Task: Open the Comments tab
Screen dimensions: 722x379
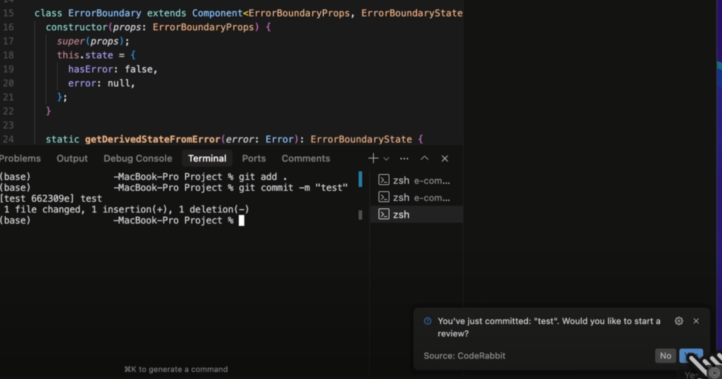Action: tap(306, 159)
